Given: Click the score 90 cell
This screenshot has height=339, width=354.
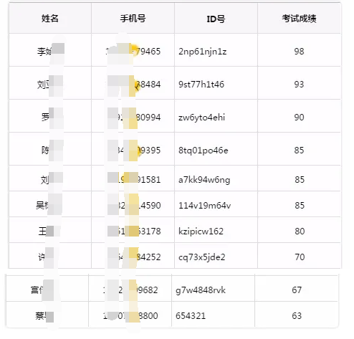Looking at the screenshot, I should (x=299, y=118).
